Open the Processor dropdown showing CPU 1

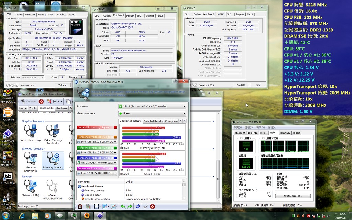(x=152, y=107)
